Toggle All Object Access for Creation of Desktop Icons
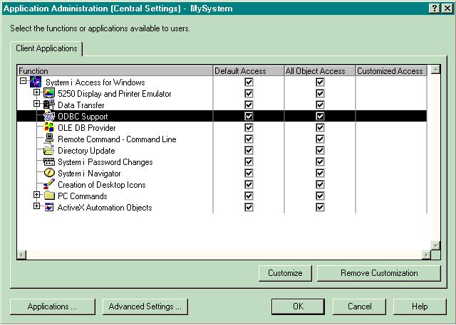 tap(320, 184)
